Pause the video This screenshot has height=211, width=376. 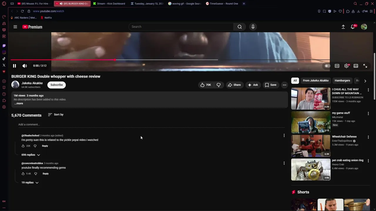(14, 66)
